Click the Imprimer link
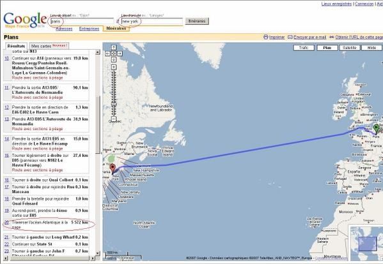This screenshot has width=383, height=264. pyautogui.click(x=277, y=37)
